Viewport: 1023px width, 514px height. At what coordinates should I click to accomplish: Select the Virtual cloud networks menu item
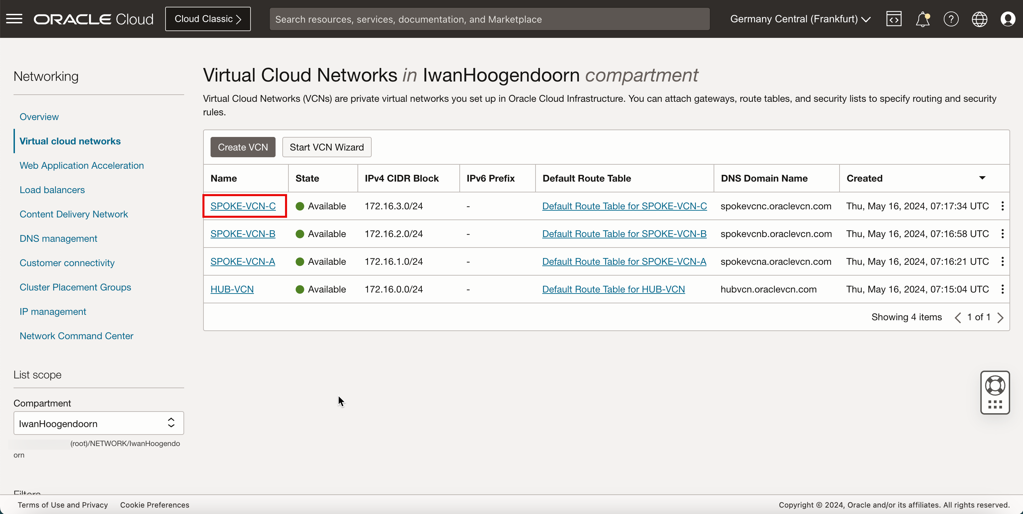pyautogui.click(x=70, y=141)
